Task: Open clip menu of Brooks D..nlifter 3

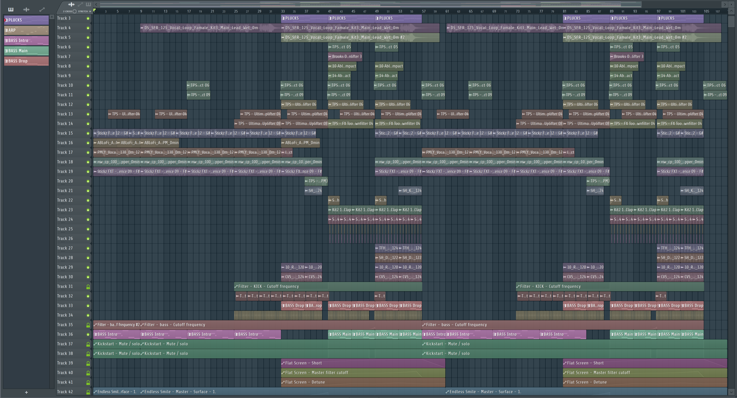Action: click(x=330, y=56)
